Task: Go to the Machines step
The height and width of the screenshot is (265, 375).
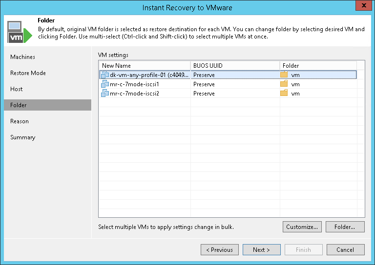Action: tap(23, 57)
